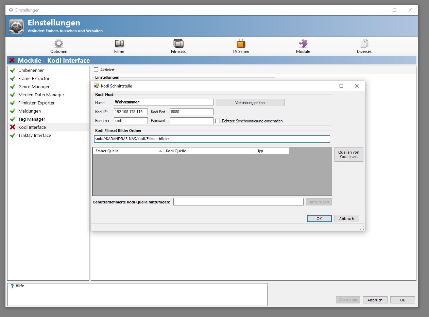The width and height of the screenshot is (429, 317).
Task: Click the checkmark next to Trakt.tv Interface
Action: [x=13, y=135]
